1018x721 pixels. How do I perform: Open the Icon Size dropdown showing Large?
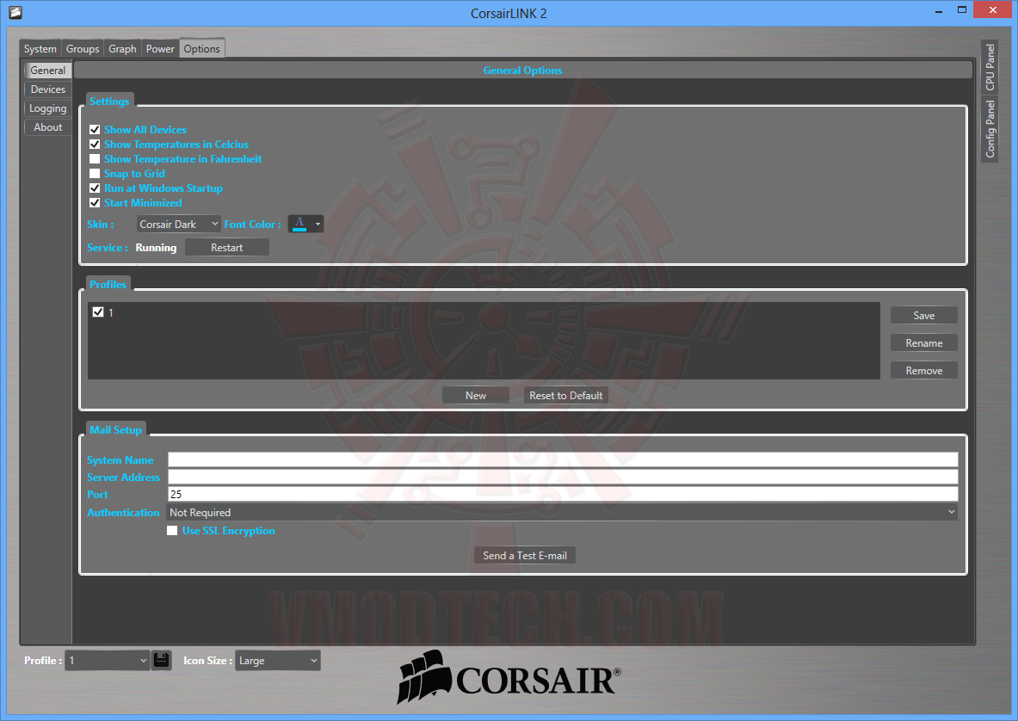click(277, 661)
